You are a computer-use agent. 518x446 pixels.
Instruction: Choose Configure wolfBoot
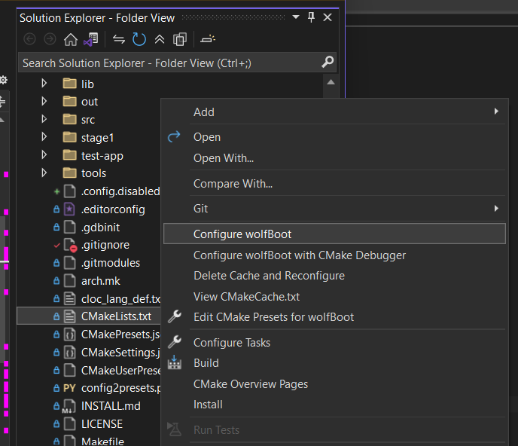coord(334,234)
